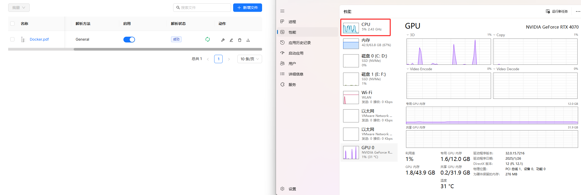Image resolution: width=581 pixels, height=195 pixels.
Task: Disable the Docker.pdf enable switch
Action: coord(129,40)
